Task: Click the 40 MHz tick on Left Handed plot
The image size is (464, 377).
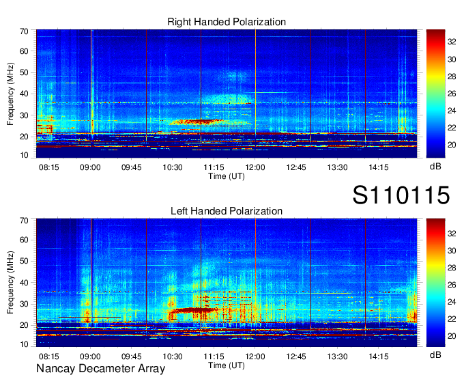Action: [24, 283]
